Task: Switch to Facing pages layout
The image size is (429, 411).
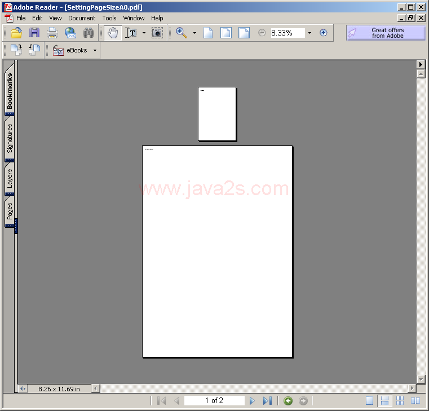Action: (x=415, y=401)
